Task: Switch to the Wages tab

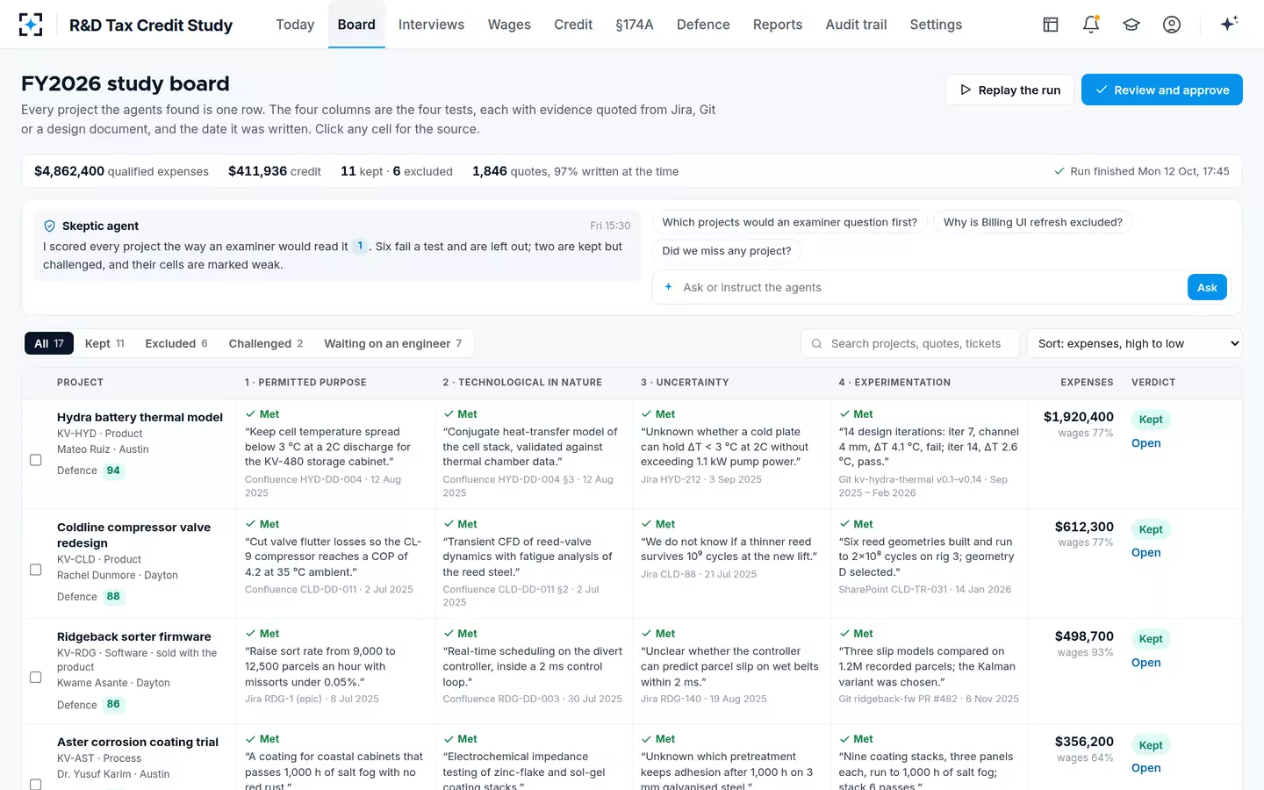Action: coord(509,25)
